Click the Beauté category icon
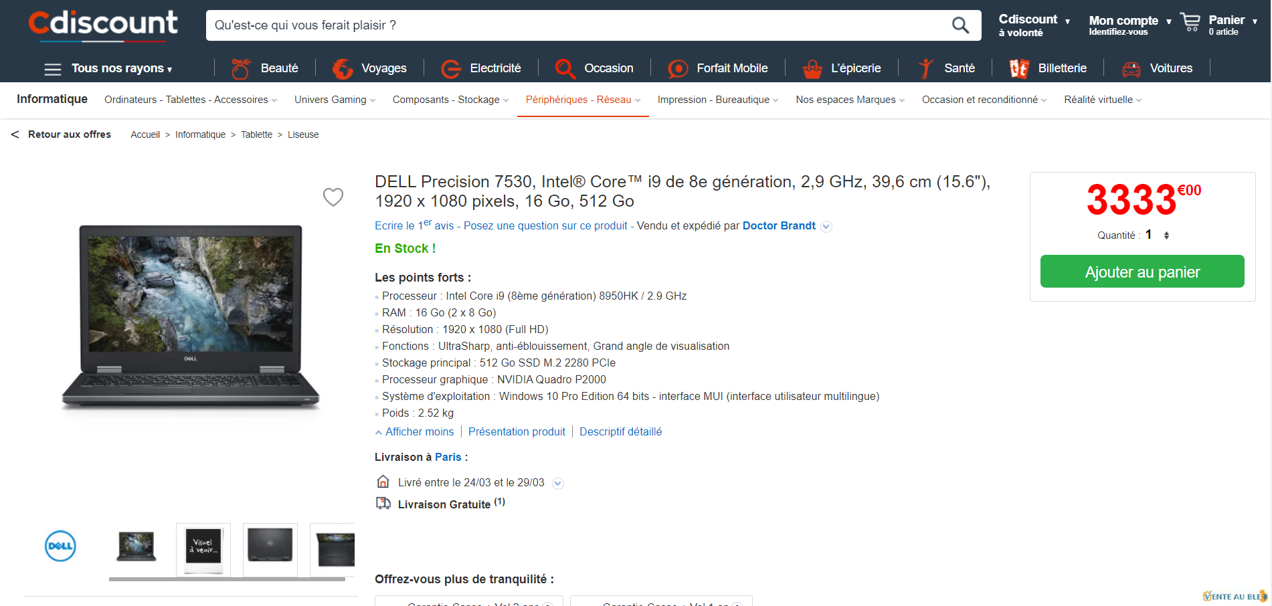Screen dimensions: 1272x606 (x=241, y=68)
